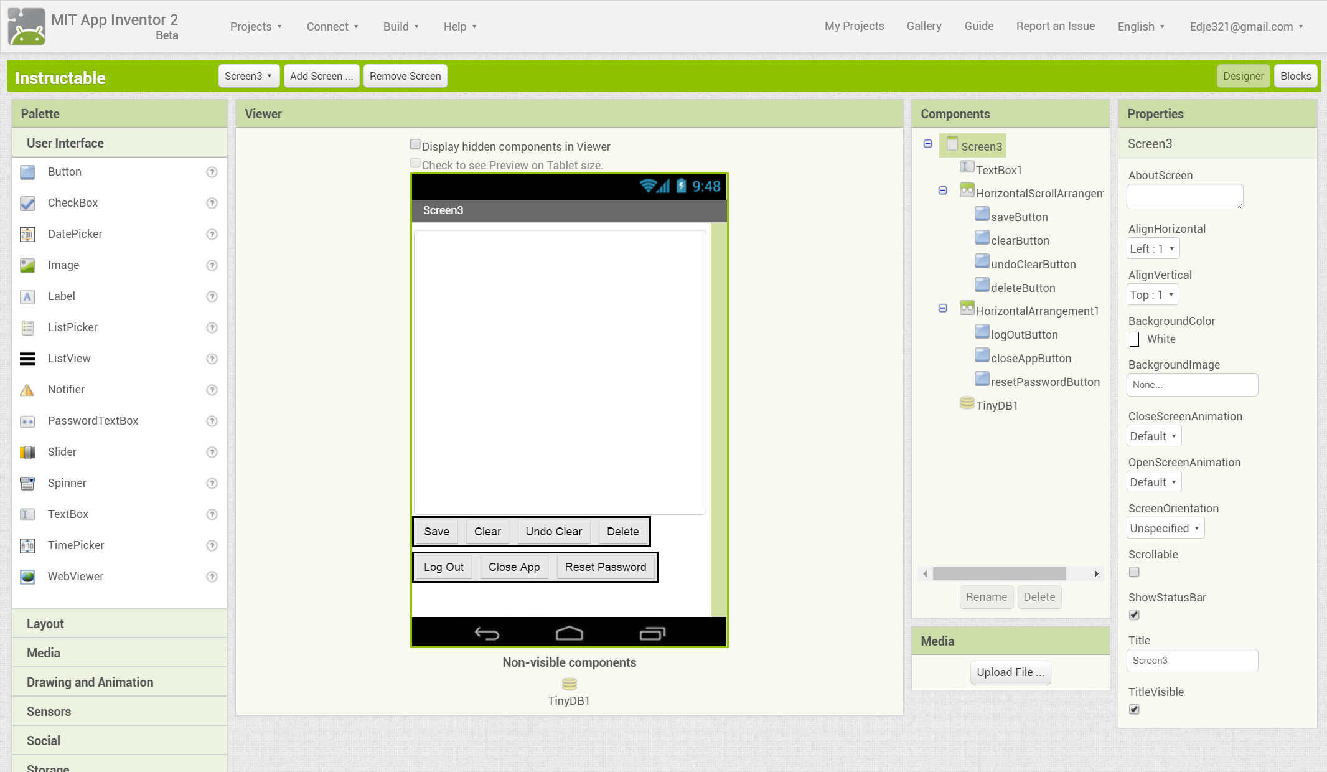Toggle the Scrollable checkbox
Image resolution: width=1327 pixels, height=772 pixels.
(x=1134, y=572)
